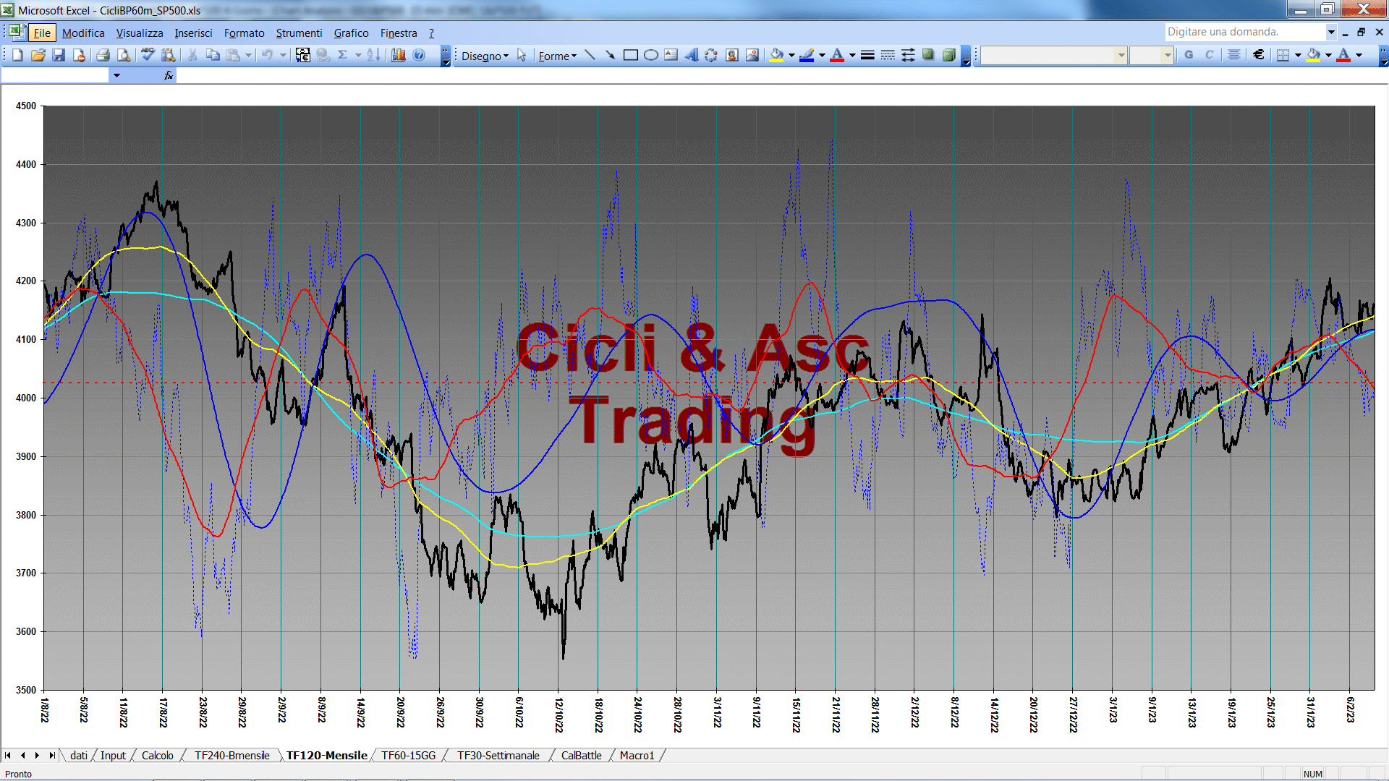1389x781 pixels.
Task: Switch to the dati sheet tab
Action: coord(79,756)
